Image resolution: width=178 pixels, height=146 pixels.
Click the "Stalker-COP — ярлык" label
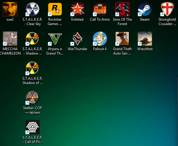(33, 110)
